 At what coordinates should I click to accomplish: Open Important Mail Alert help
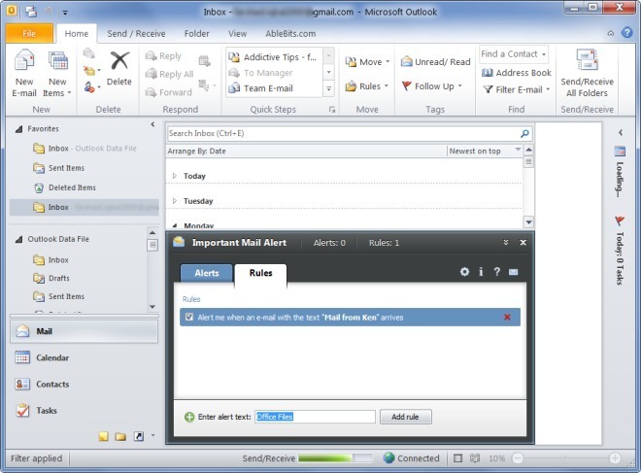click(496, 272)
